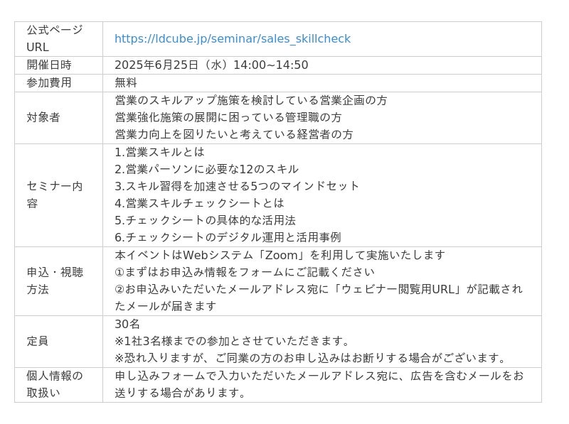Click the 無料 fee value

click(x=126, y=82)
